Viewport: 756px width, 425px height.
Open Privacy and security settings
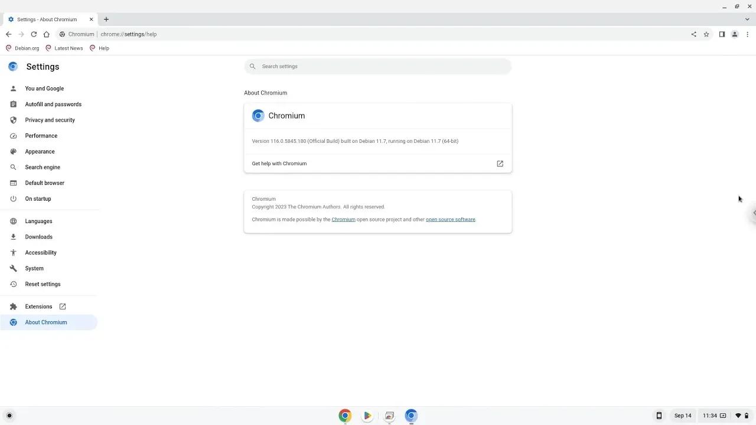click(48, 120)
